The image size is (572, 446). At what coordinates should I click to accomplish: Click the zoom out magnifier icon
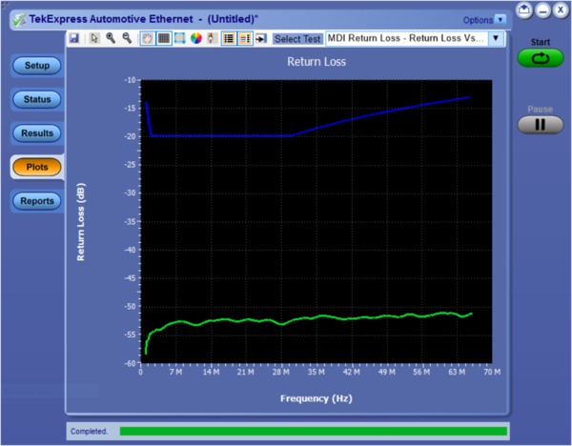coord(126,39)
